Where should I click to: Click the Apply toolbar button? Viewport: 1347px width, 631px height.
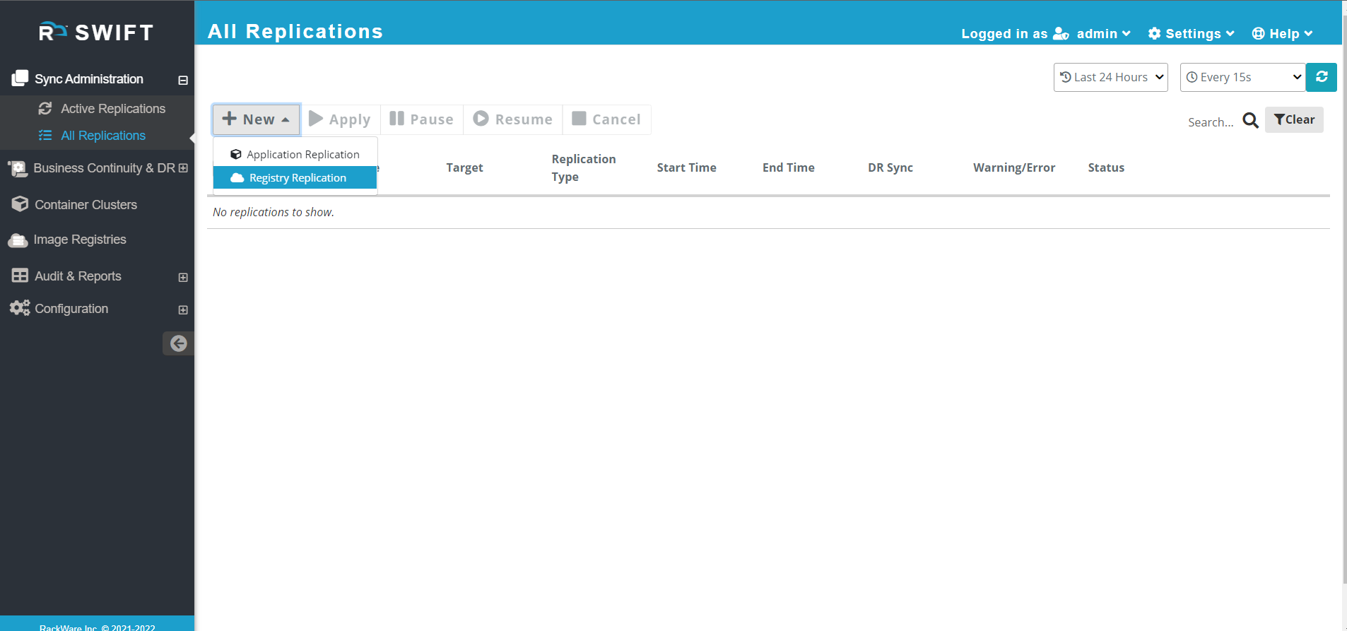coord(340,119)
